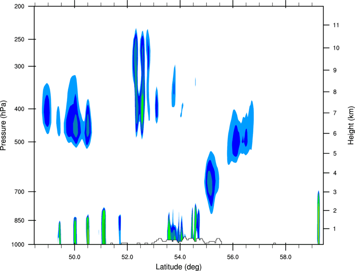Click the 1000 pressure tick label
Viewport: 355px width, 271px height.
(x=18, y=245)
